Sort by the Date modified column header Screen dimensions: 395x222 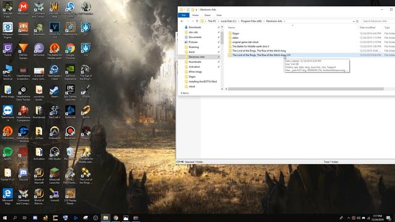(367, 27)
